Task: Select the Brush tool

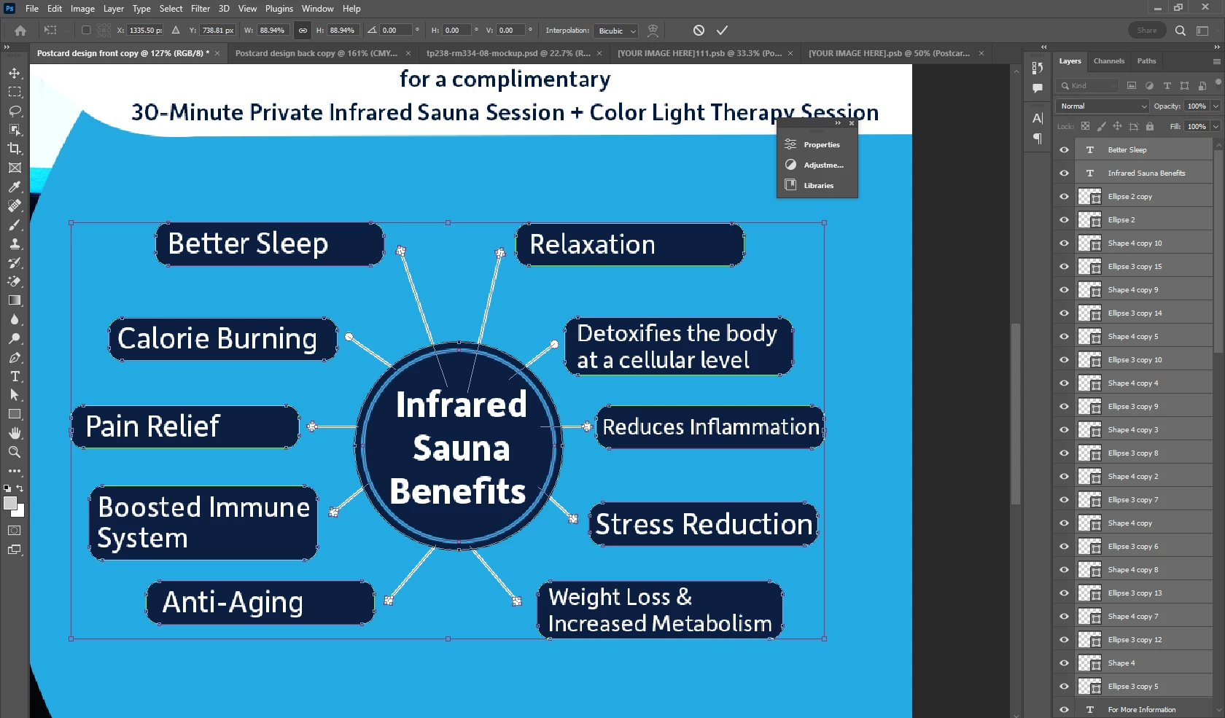Action: pyautogui.click(x=15, y=225)
